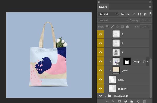Viewport: 157px width, 103px height.
Task: Add a layer mask button
Action: point(119,101)
